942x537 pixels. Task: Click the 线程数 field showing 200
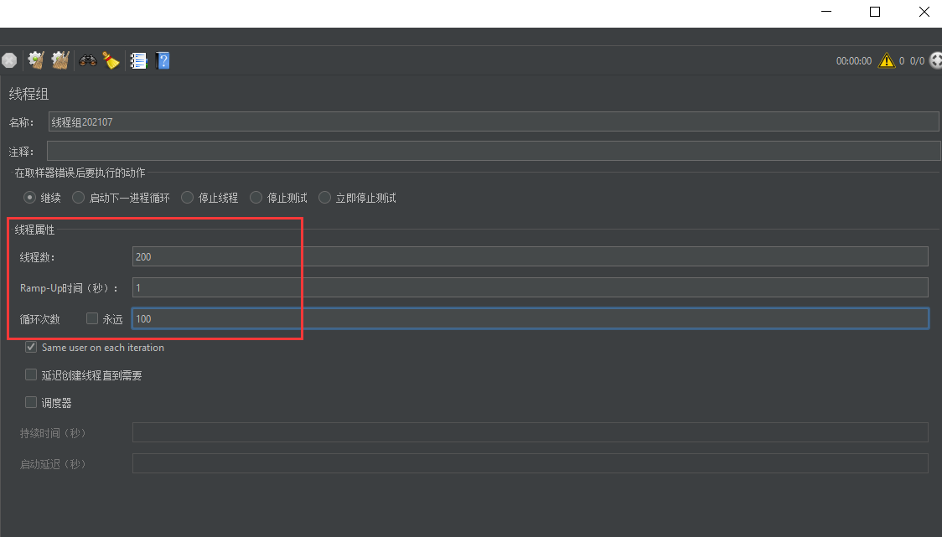[531, 256]
